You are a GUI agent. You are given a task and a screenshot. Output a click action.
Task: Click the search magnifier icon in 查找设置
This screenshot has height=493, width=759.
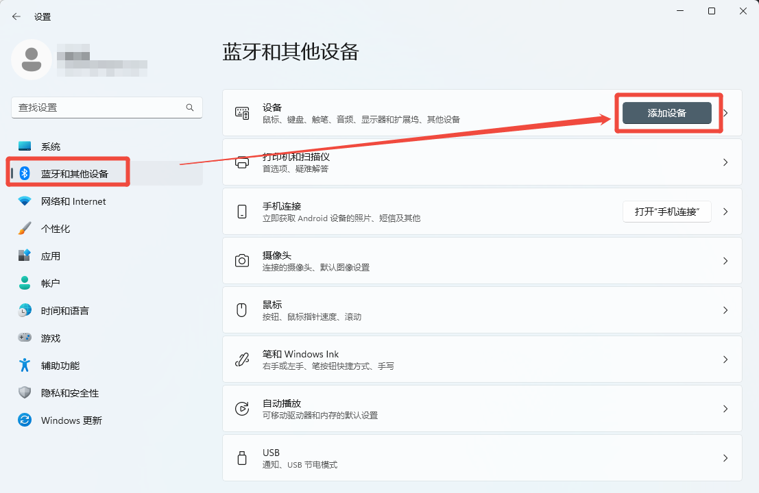pos(190,108)
